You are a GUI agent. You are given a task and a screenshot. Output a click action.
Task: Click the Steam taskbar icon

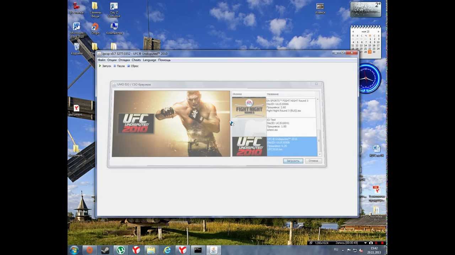pyautogui.click(x=105, y=250)
